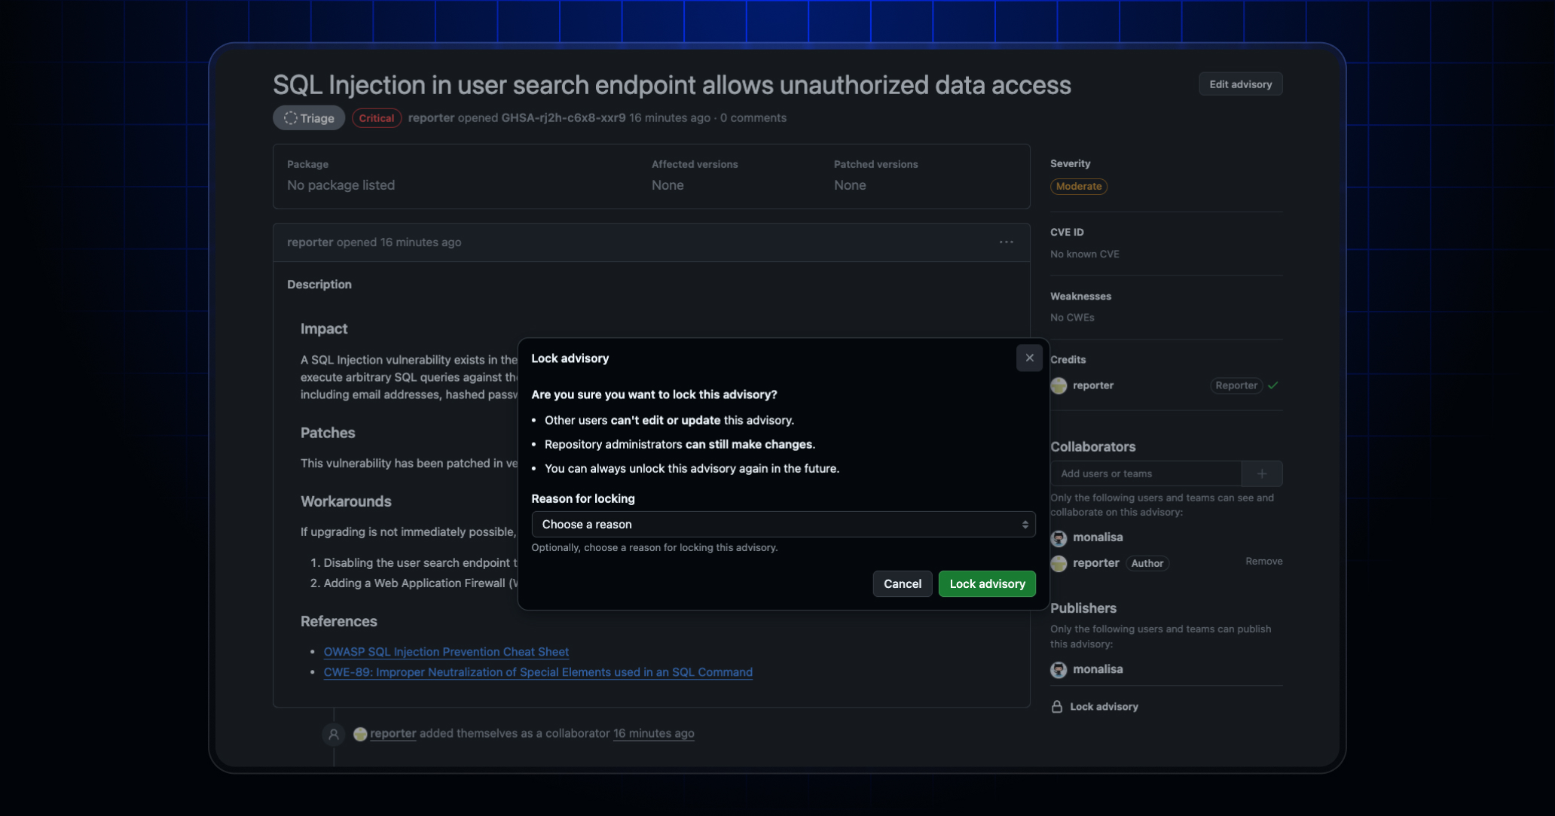Click the padlock icon beside Lock advisory

(1057, 707)
